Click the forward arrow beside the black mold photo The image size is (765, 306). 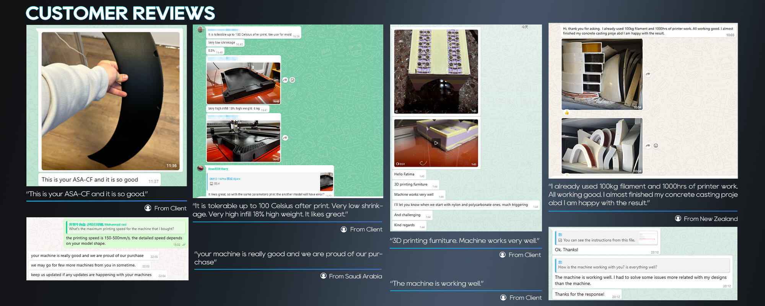pyautogui.click(x=285, y=80)
